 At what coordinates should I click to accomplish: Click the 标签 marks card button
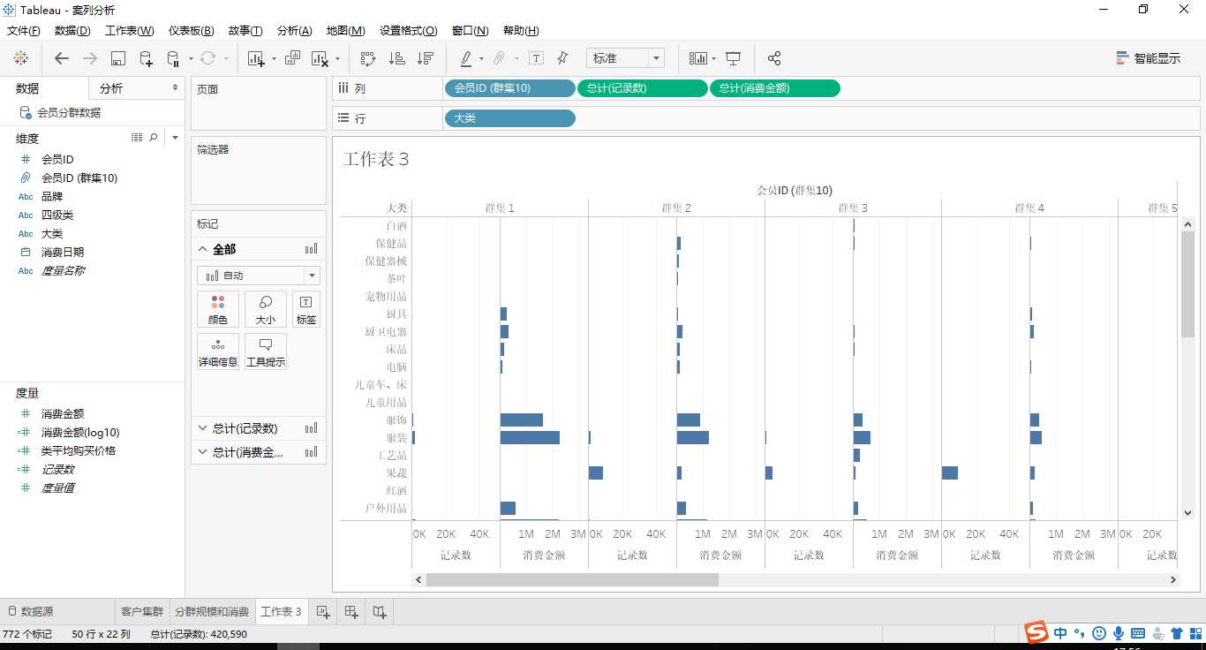(306, 310)
